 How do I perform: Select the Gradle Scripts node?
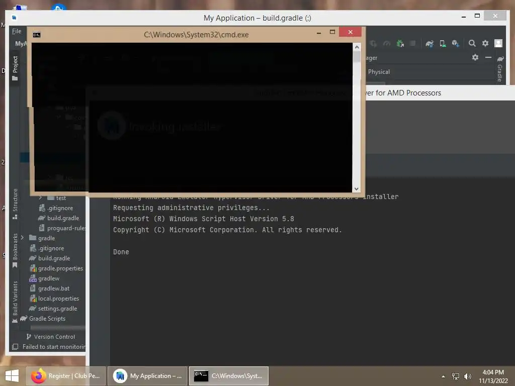coord(43,319)
